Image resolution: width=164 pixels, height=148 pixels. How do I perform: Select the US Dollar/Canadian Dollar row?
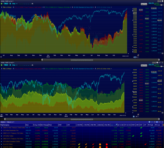pyautogui.click(x=82, y=141)
